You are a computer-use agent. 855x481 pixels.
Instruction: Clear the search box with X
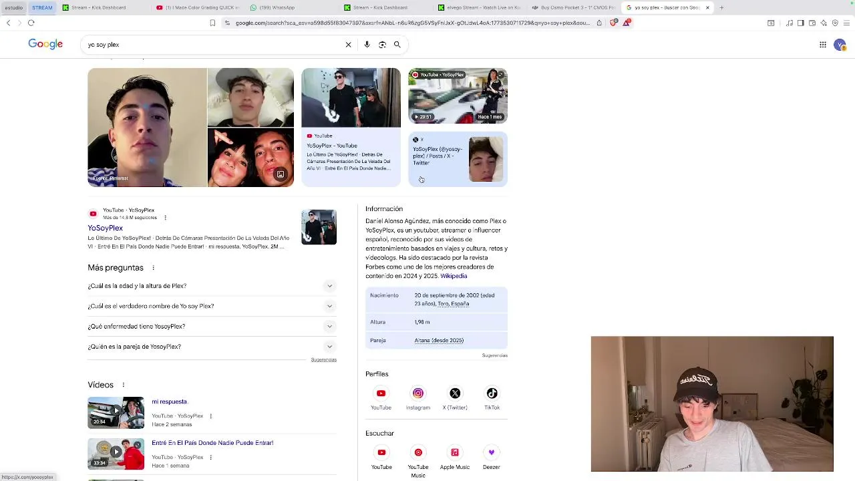[x=348, y=45]
